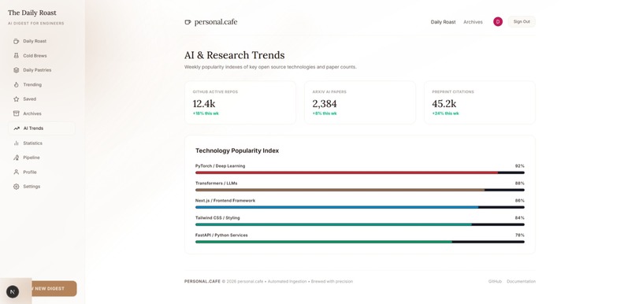
Task: Open Settings label in sidebar
Action: pyautogui.click(x=32, y=187)
